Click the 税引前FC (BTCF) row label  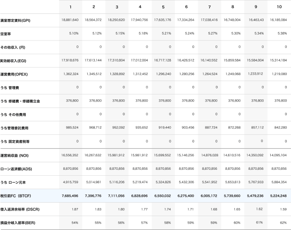[16, 196]
